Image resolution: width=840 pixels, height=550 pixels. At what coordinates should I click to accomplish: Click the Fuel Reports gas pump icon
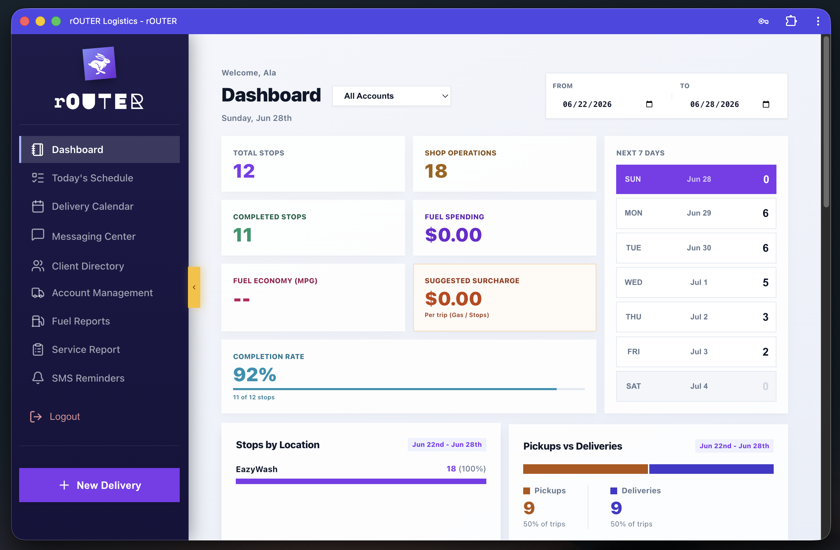pos(37,321)
